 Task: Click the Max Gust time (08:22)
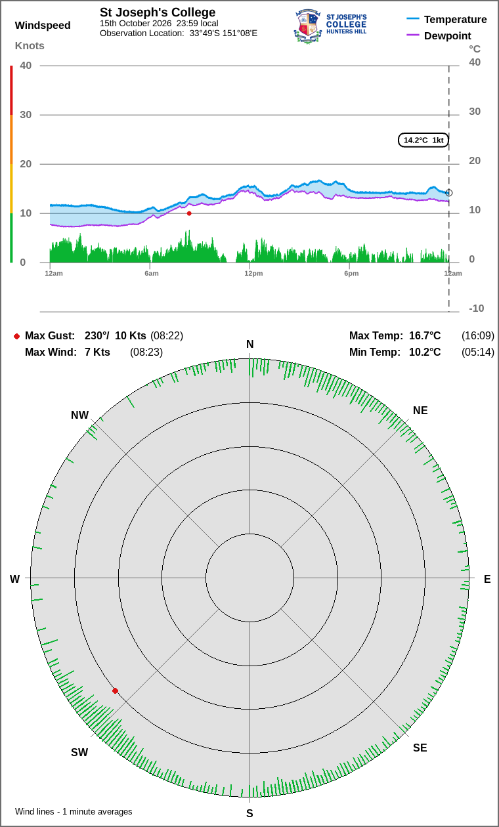167,336
